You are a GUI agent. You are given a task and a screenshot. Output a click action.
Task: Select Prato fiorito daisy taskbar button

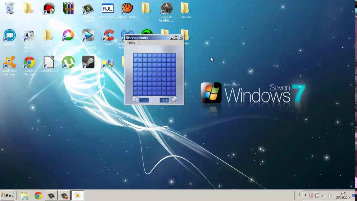77,195
